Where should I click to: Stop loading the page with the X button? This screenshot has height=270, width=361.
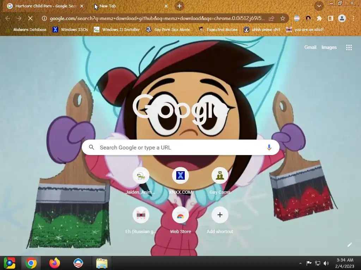click(x=30, y=18)
